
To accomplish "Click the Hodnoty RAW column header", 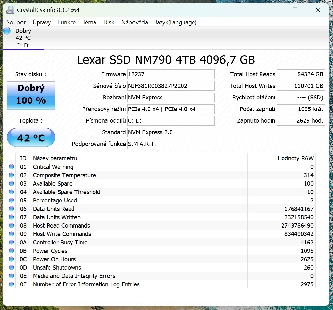I will click(x=295, y=158).
